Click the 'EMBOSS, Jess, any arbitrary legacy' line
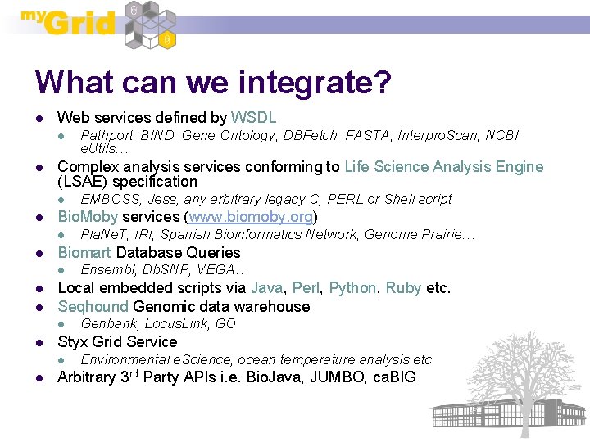The width and height of the screenshot is (590, 442). coord(266,199)
